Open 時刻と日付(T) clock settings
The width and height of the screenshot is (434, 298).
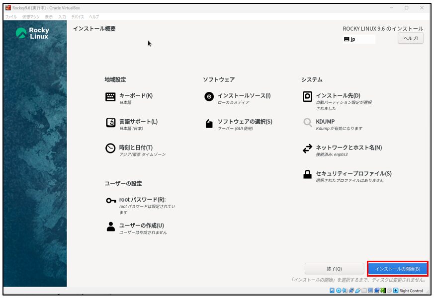pos(135,148)
